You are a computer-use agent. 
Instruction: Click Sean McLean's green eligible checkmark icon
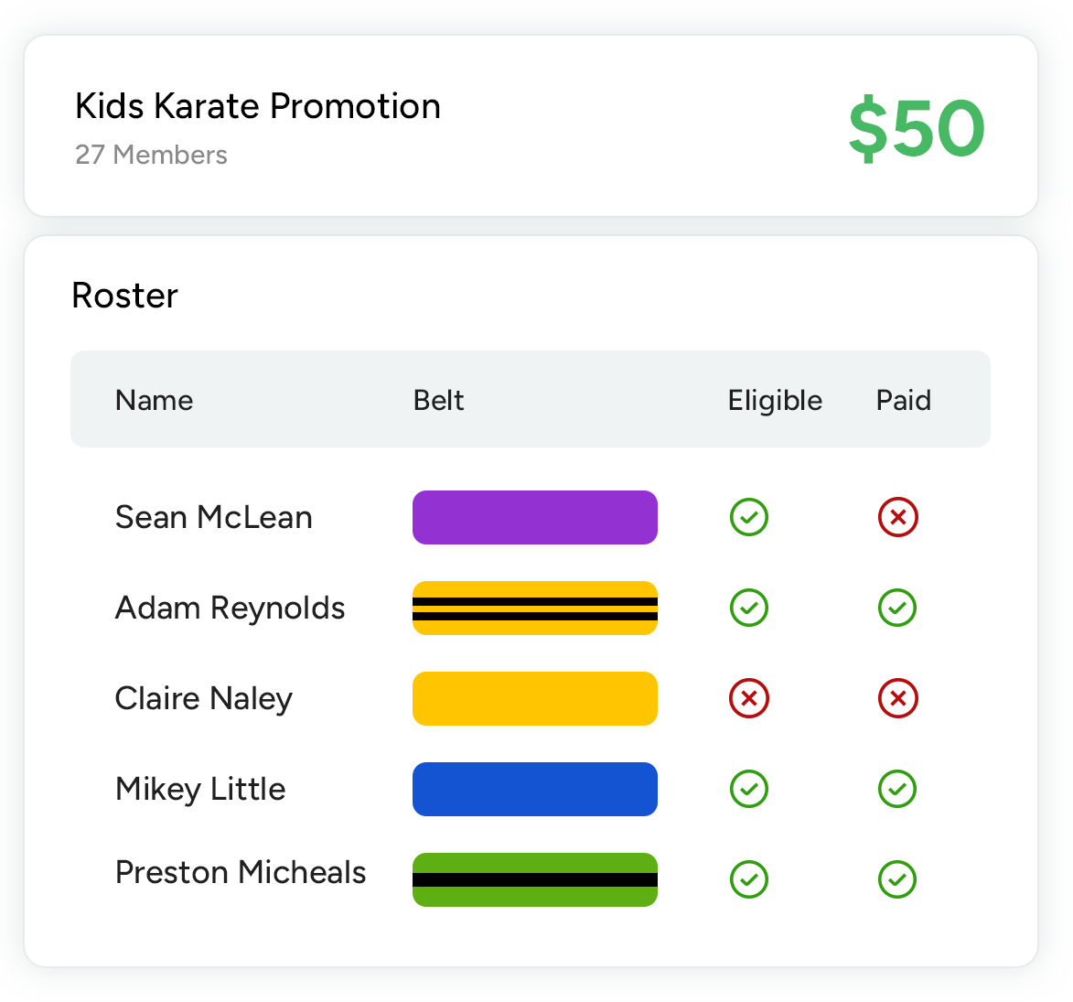749,517
